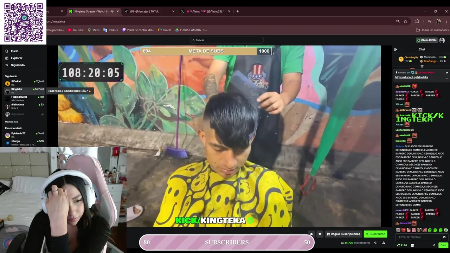Click Regala Suscripciones button
450x253 pixels.
click(x=343, y=234)
